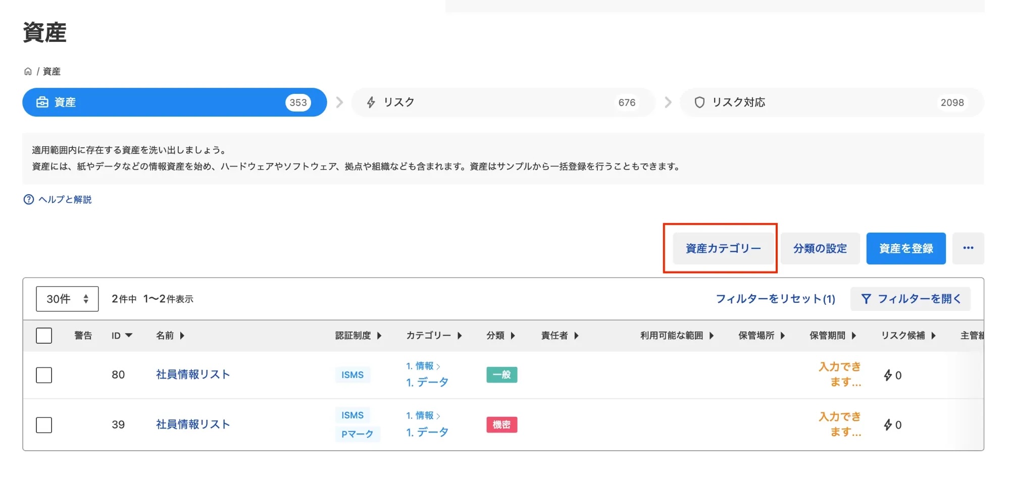Click フィルターをリセット(1) link
The width and height of the screenshot is (1010, 489).
(x=776, y=299)
